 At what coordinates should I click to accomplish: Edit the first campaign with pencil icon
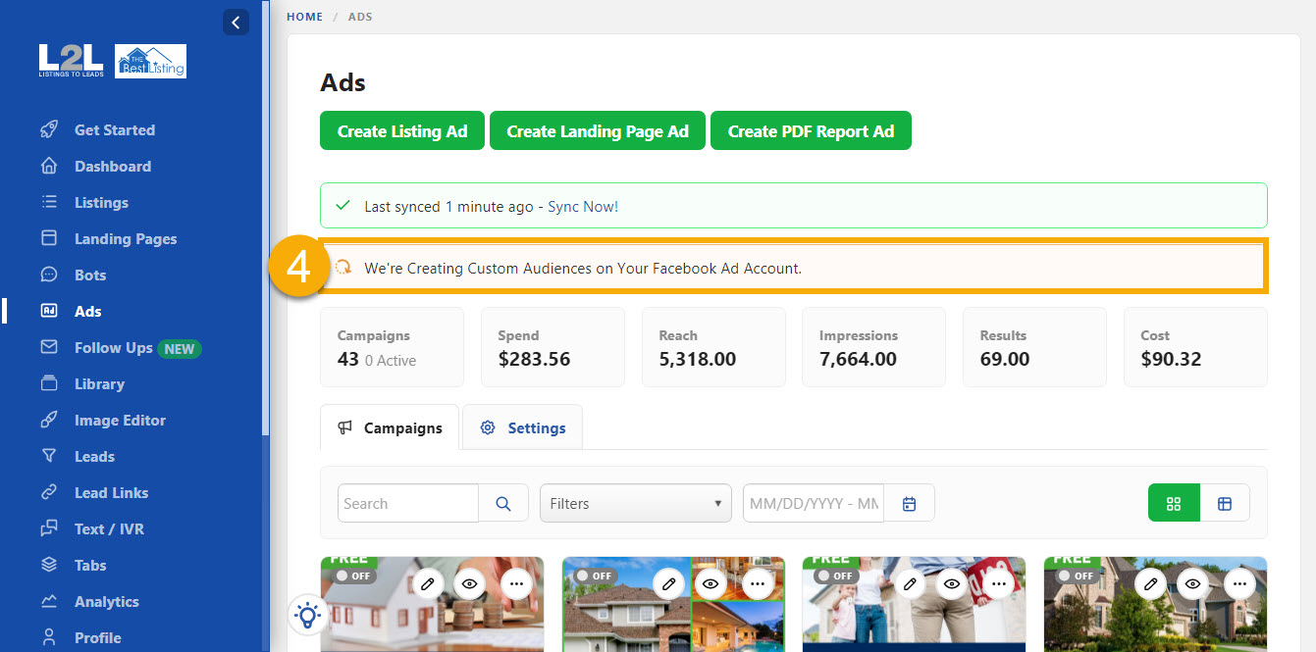(x=427, y=583)
